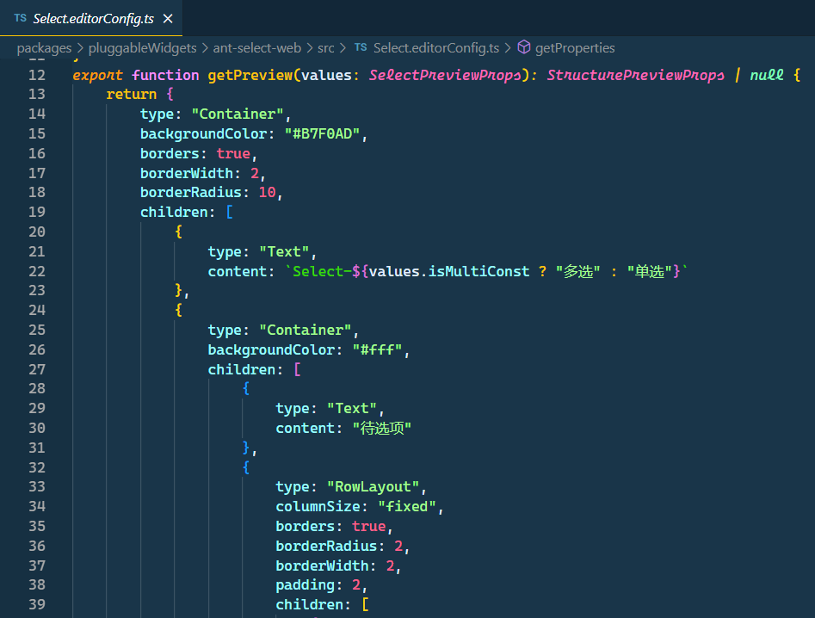
Task: Expand the ant-select-web breadcrumb segment
Action: 256,48
